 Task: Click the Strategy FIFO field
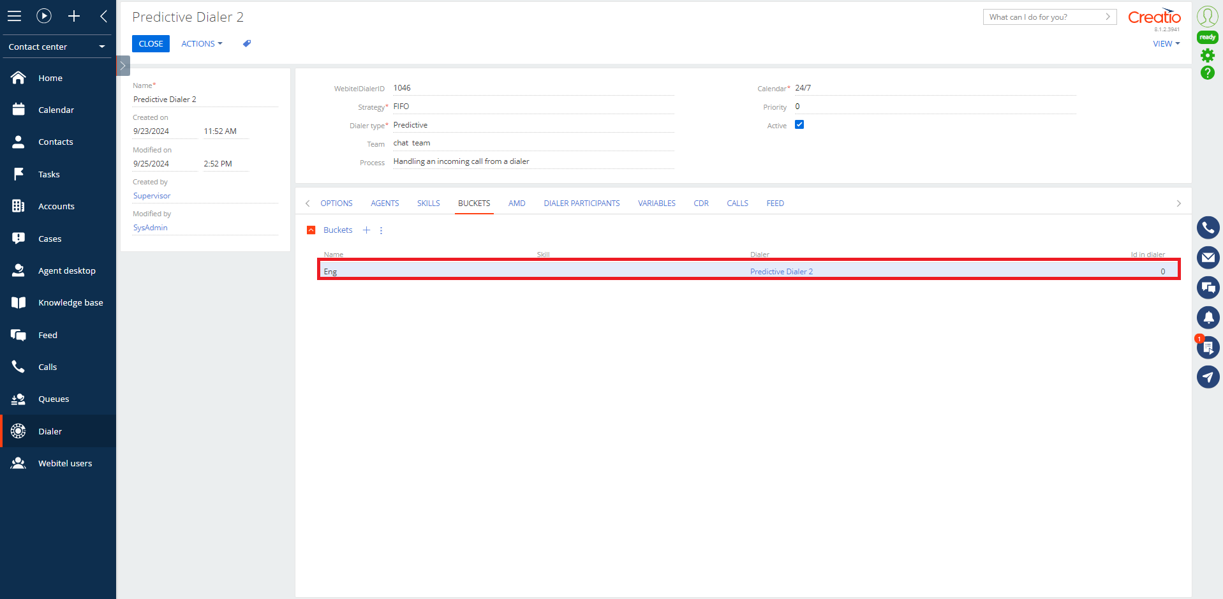click(x=533, y=107)
